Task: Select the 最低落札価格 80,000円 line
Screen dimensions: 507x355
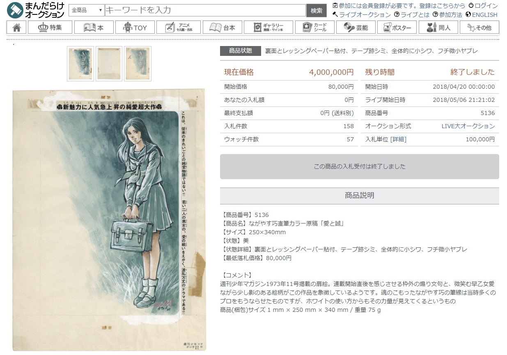Action: tap(256, 258)
